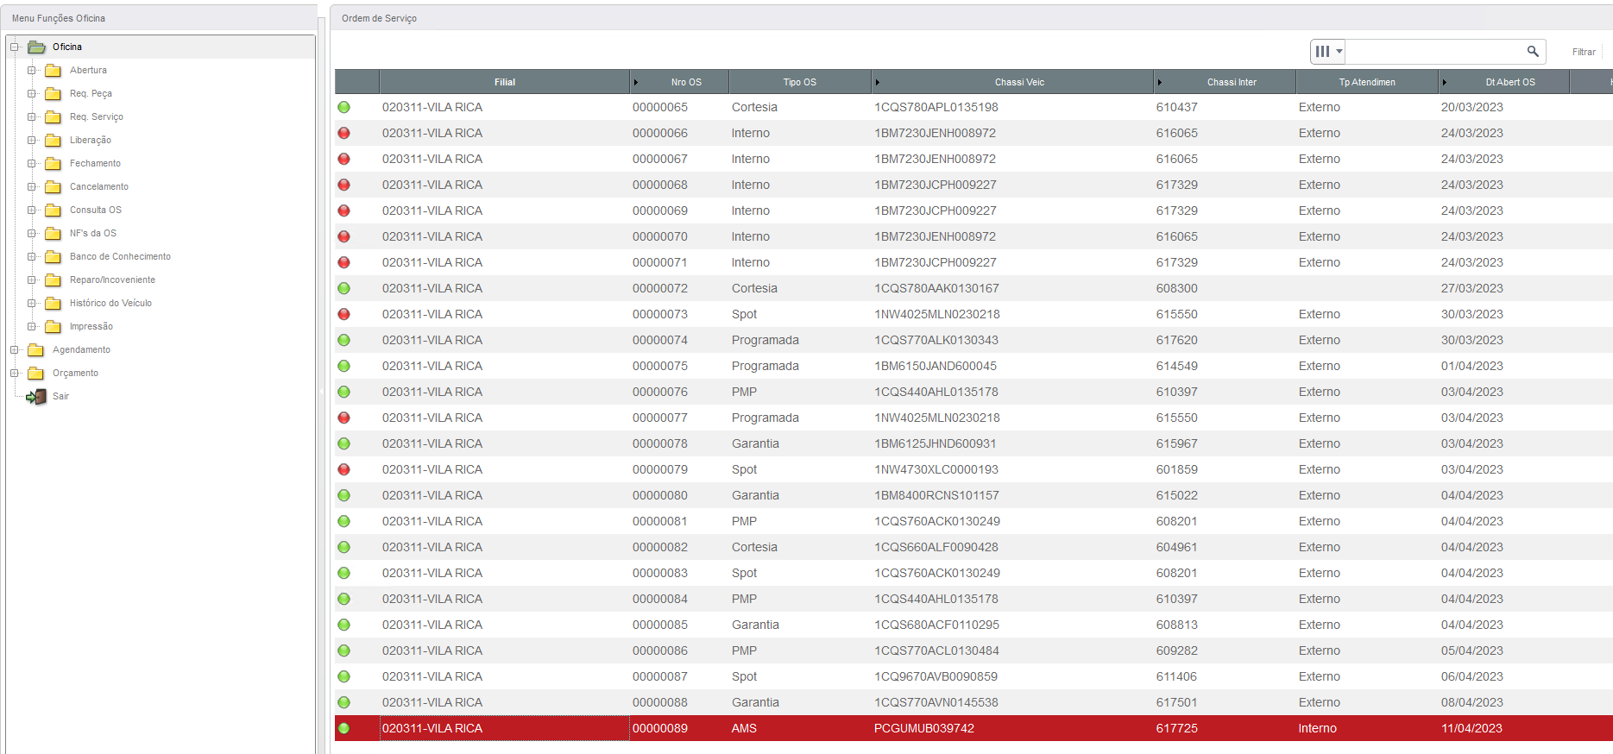Viewport: 1613px width, 754px height.
Task: Click the Filtrar button
Action: click(x=1584, y=53)
